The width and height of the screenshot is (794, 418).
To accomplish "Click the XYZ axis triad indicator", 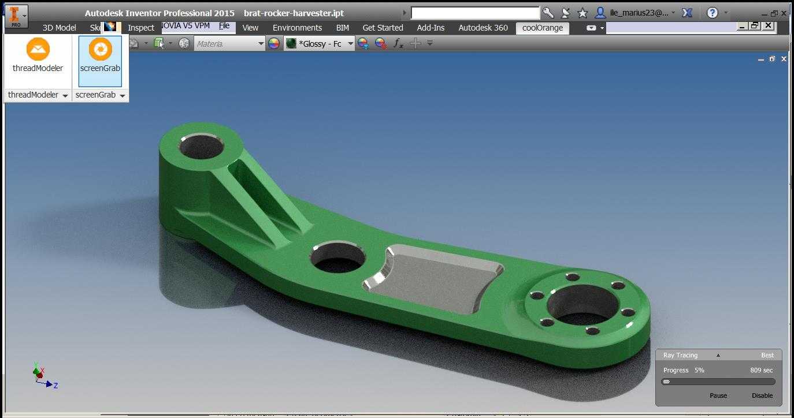I will (44, 376).
